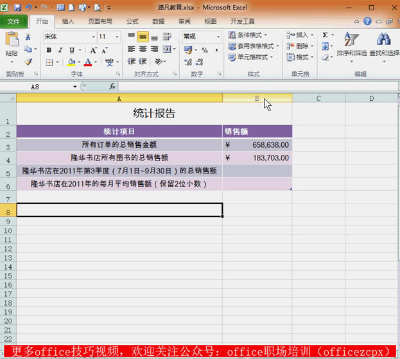The height and width of the screenshot is (359, 400).
Task: Click the Cut scissors icon
Action: pos(28,37)
